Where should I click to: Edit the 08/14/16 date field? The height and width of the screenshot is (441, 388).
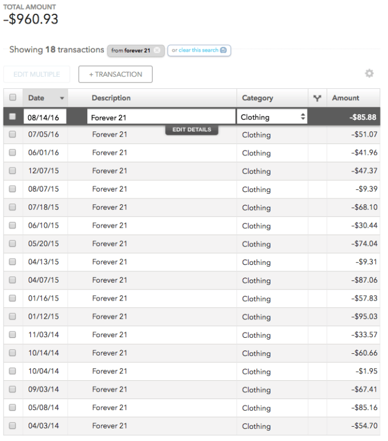45,117
